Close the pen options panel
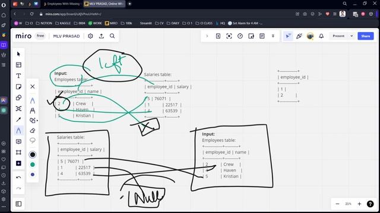The width and height of the screenshot is (380, 213). pyautogui.click(x=33, y=86)
